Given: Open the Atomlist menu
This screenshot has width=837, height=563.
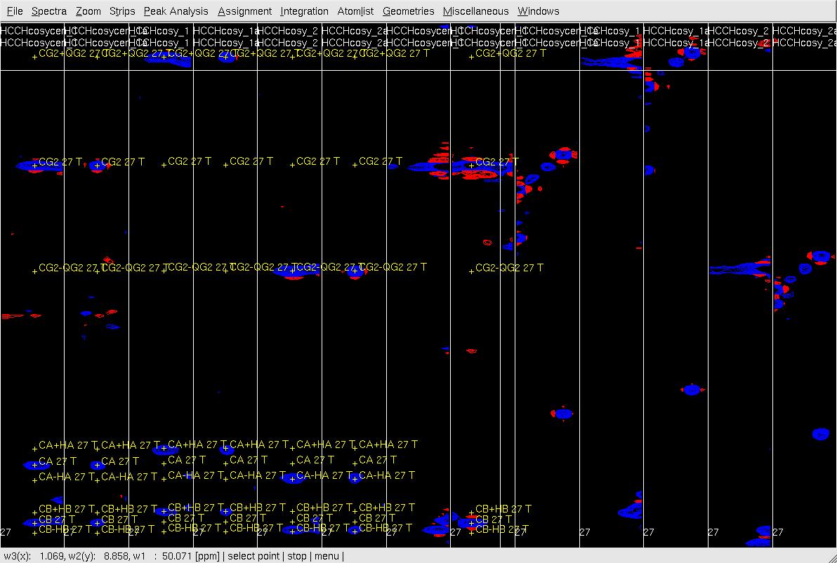Looking at the screenshot, I should coord(355,11).
